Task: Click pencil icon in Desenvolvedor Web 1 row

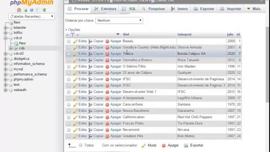Action: (x=75, y=92)
